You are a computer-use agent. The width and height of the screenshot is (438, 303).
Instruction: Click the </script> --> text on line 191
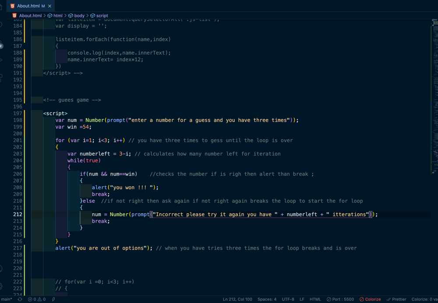pos(63,73)
